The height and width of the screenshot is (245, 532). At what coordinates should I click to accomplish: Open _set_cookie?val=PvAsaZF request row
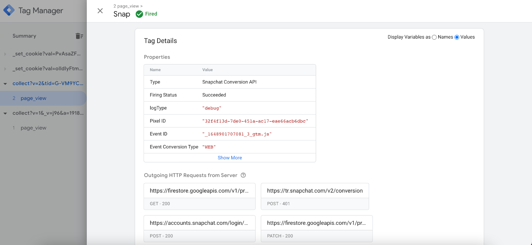[x=47, y=54]
